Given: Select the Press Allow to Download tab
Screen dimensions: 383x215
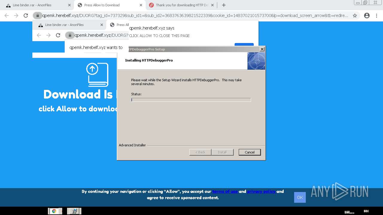Looking at the screenshot, I should 110,5.
